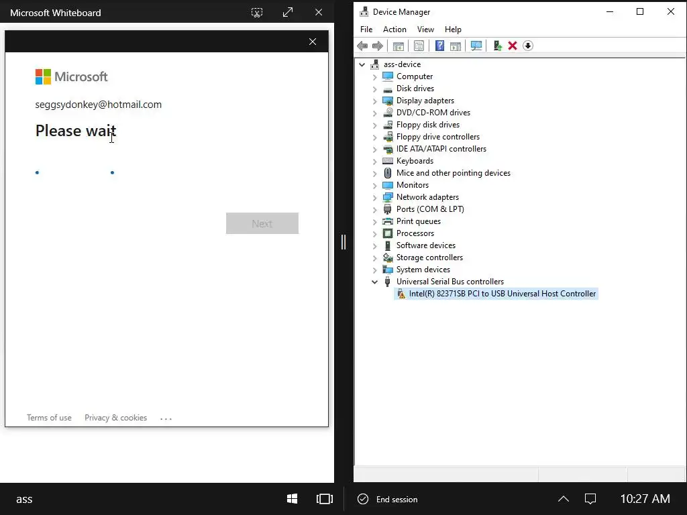Click the Disable device down-arrow icon
Screen dimensions: 687x515
tap(528, 46)
